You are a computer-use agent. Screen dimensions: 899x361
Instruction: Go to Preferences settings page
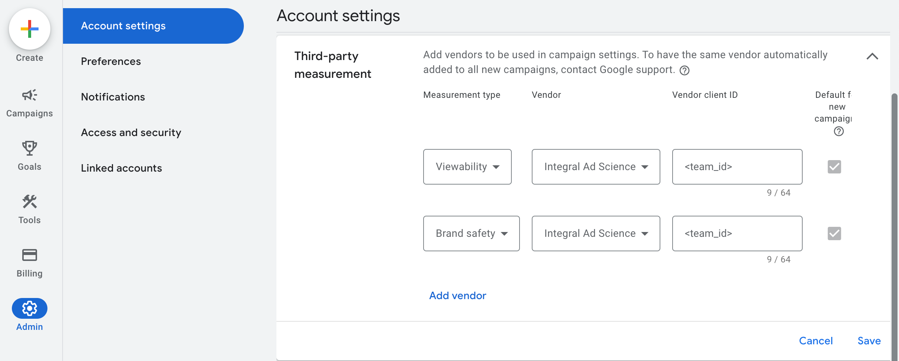[x=111, y=61]
